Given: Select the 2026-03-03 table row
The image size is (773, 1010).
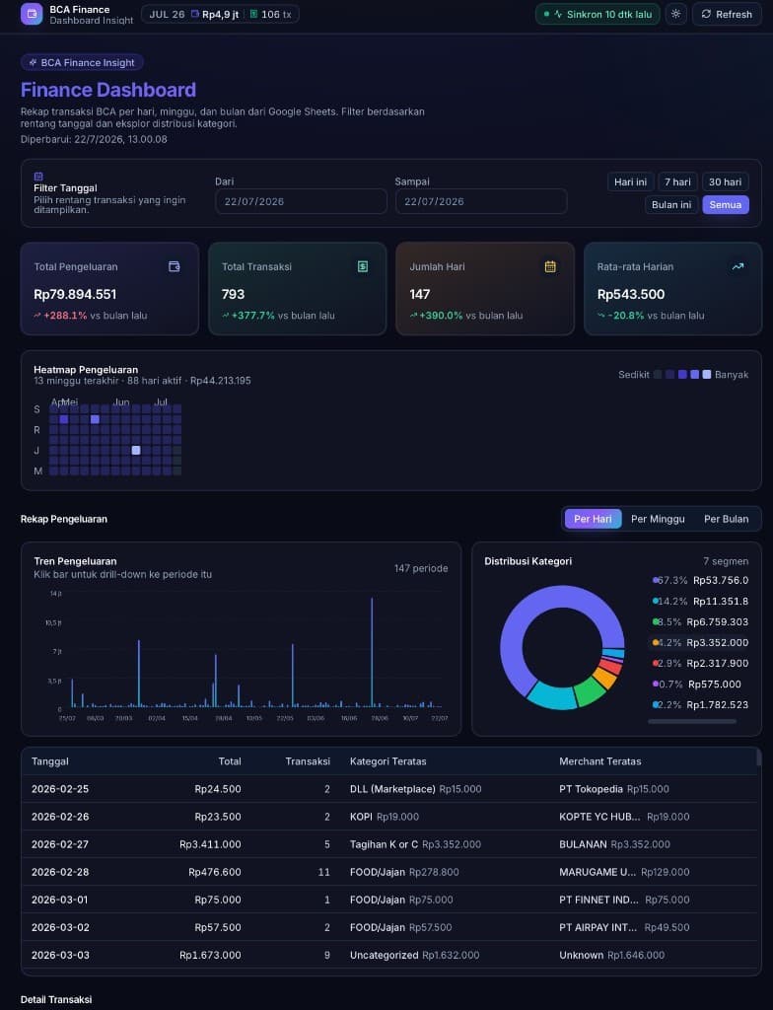Looking at the screenshot, I should click(x=389, y=955).
